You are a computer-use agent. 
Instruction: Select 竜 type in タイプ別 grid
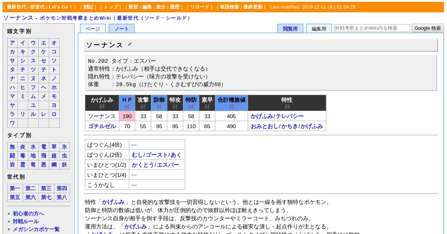[x=33, y=165]
